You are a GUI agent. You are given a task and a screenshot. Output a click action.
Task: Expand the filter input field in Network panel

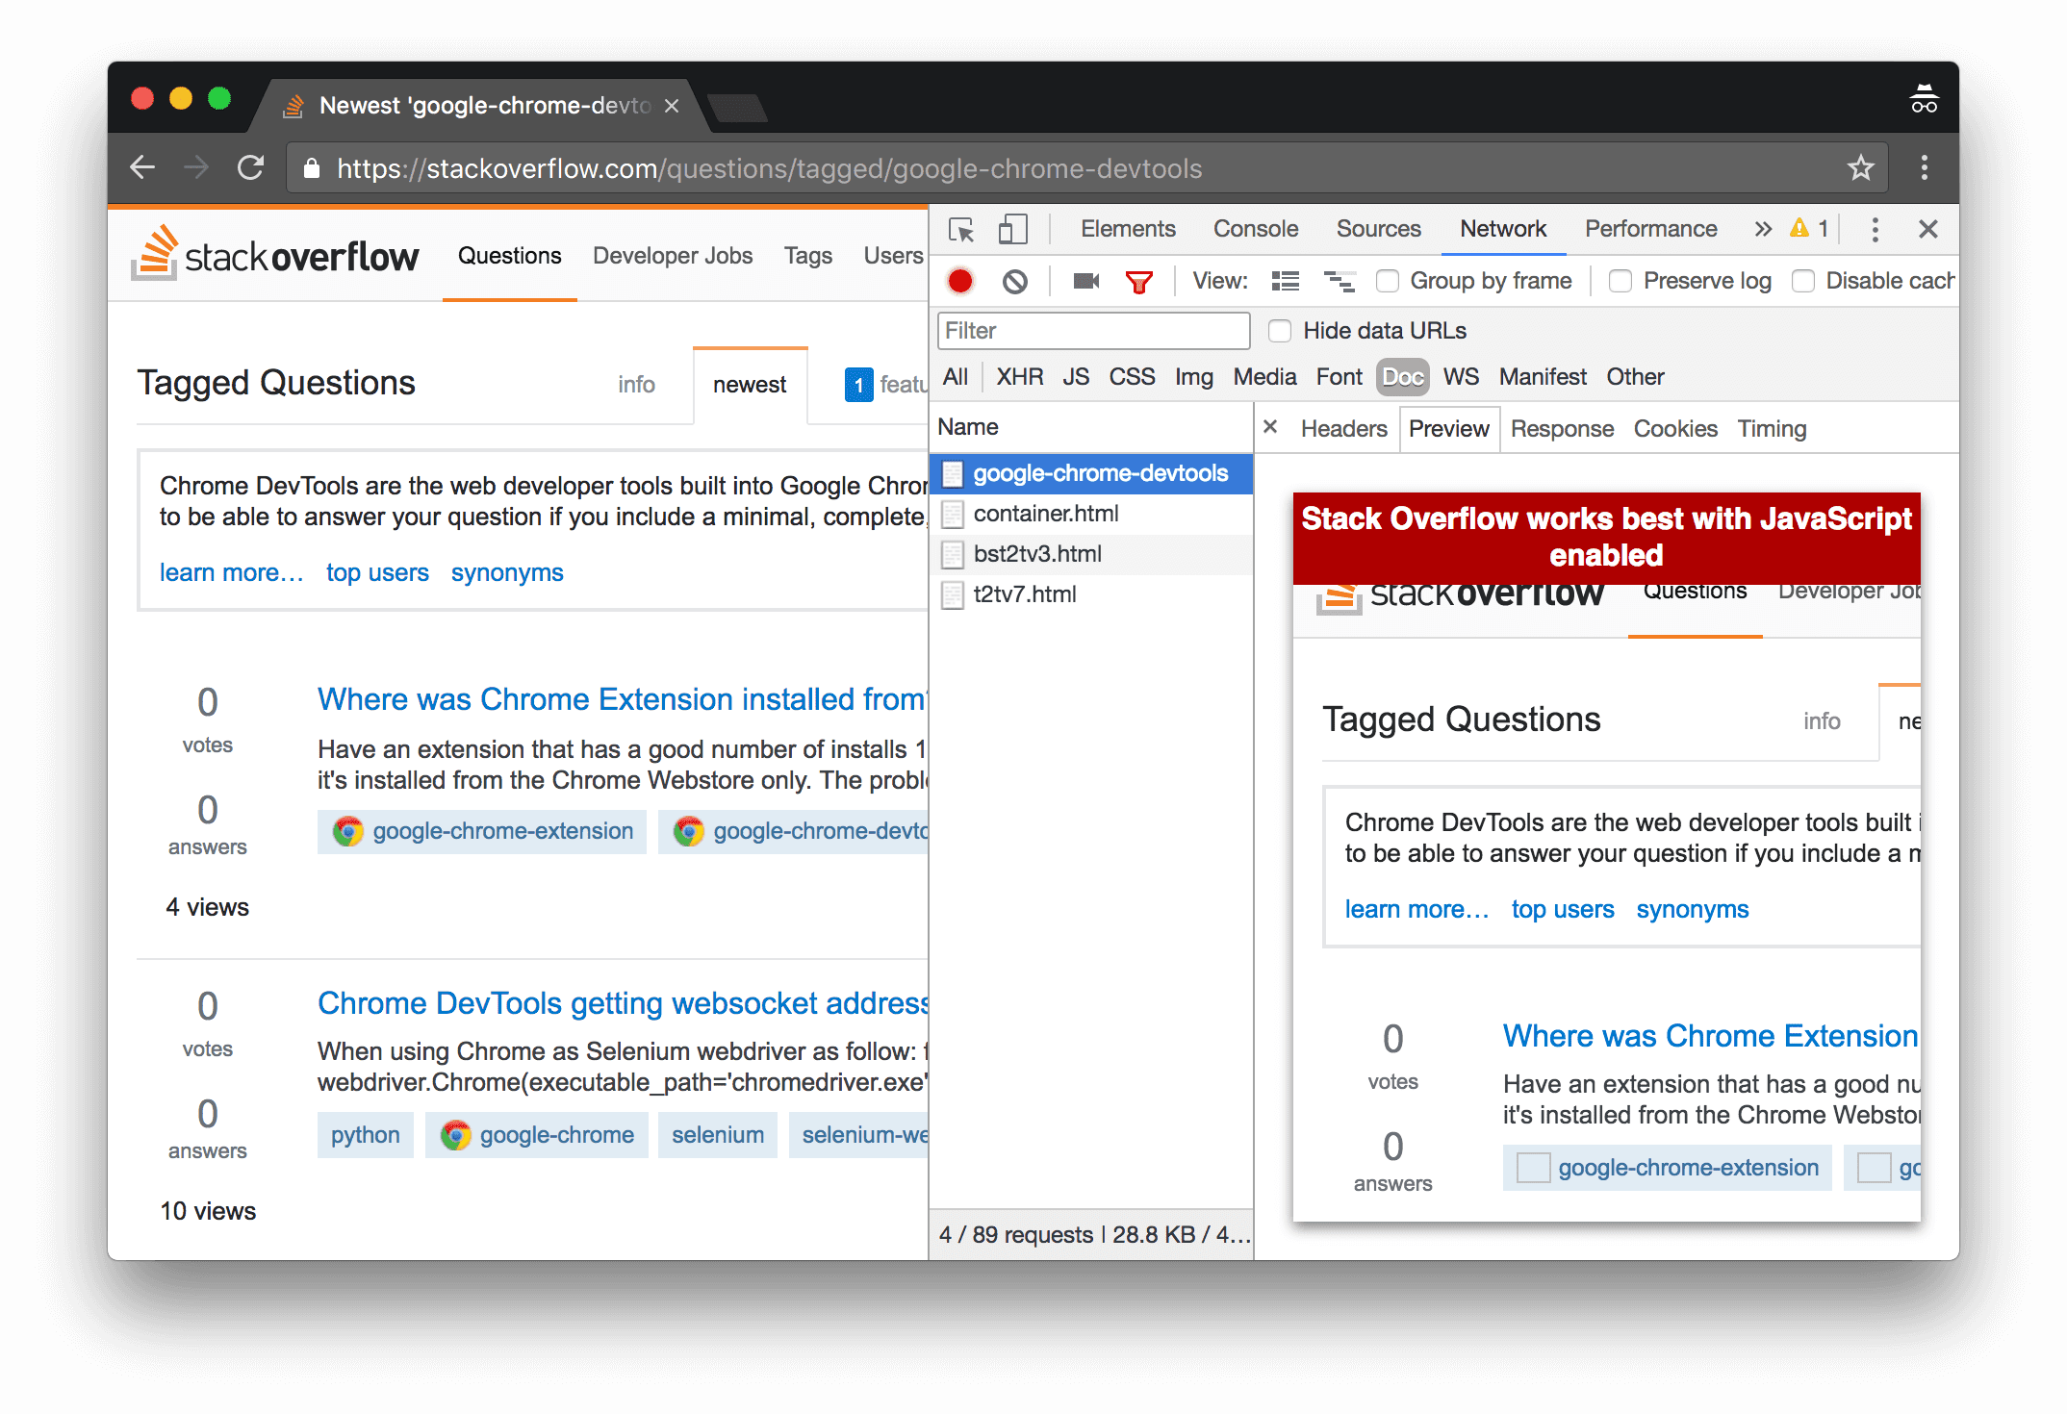[1095, 331]
